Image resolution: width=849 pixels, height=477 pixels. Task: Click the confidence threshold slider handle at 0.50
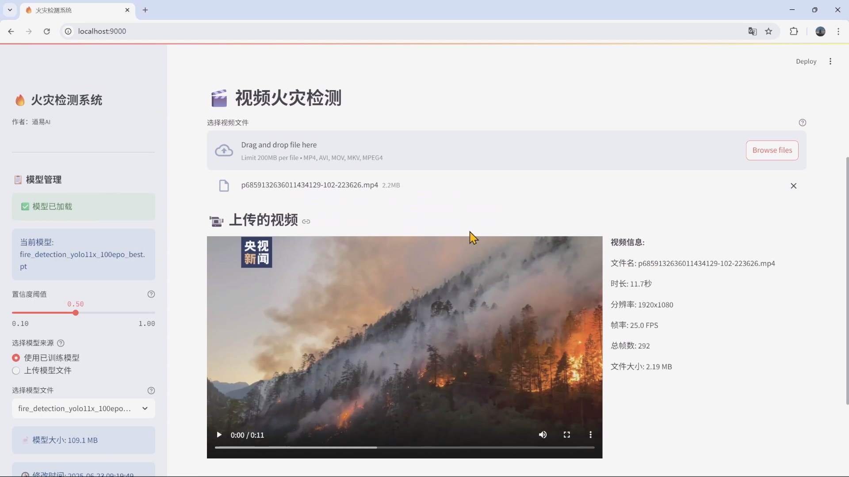[x=76, y=312]
